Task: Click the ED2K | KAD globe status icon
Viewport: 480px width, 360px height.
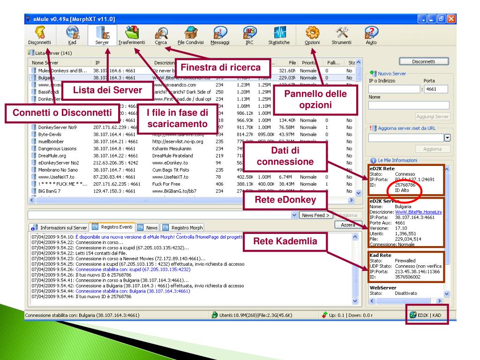Action: (x=413, y=315)
